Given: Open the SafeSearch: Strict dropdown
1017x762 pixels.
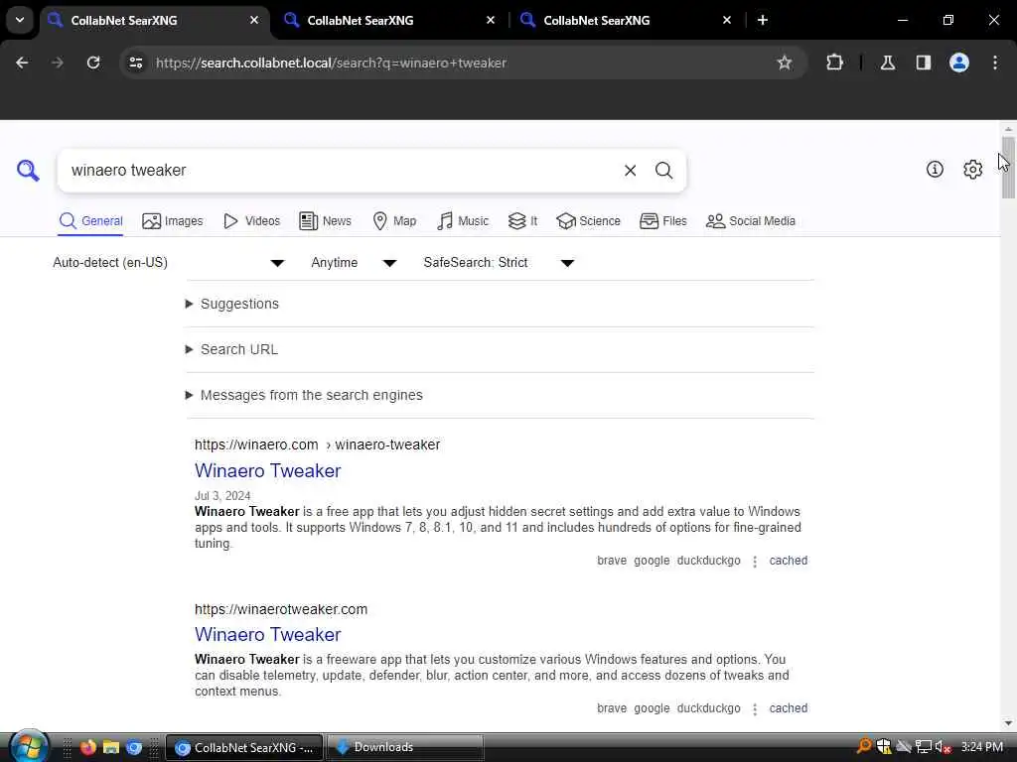Looking at the screenshot, I should coord(499,262).
